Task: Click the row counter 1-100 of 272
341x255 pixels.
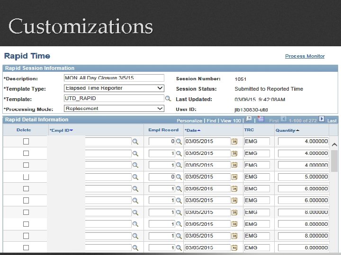Action: (x=303, y=120)
